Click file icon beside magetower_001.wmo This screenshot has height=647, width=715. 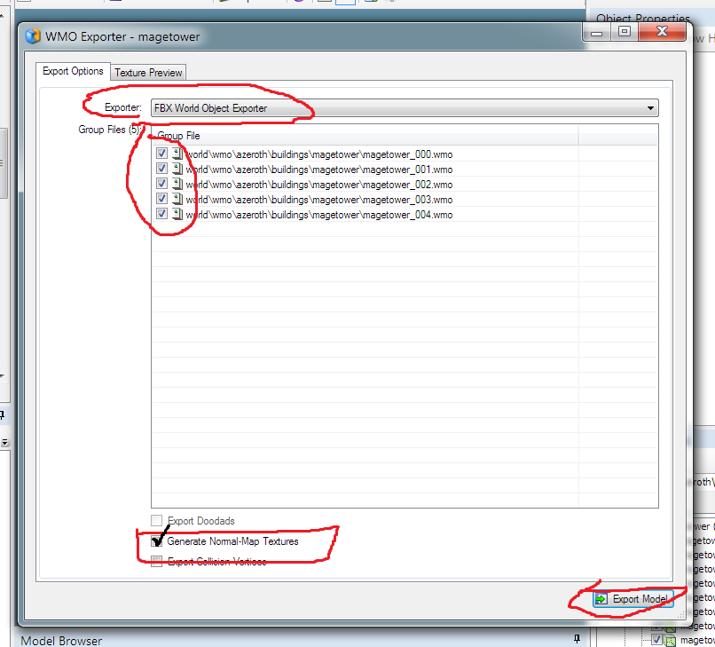pos(177,169)
